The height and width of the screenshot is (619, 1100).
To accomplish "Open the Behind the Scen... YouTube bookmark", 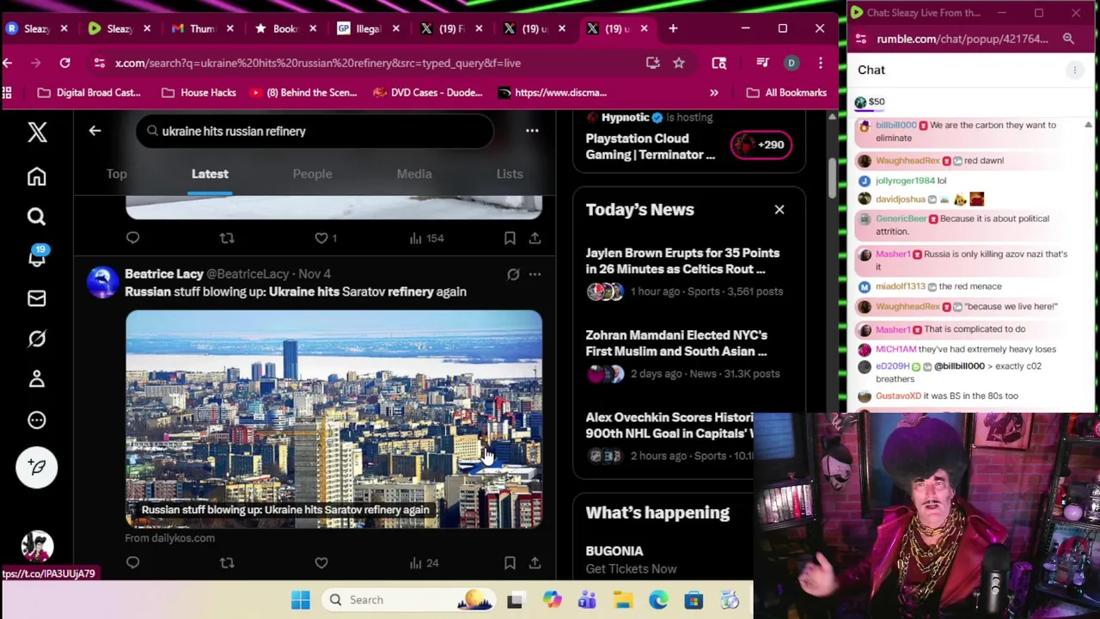I will click(302, 92).
